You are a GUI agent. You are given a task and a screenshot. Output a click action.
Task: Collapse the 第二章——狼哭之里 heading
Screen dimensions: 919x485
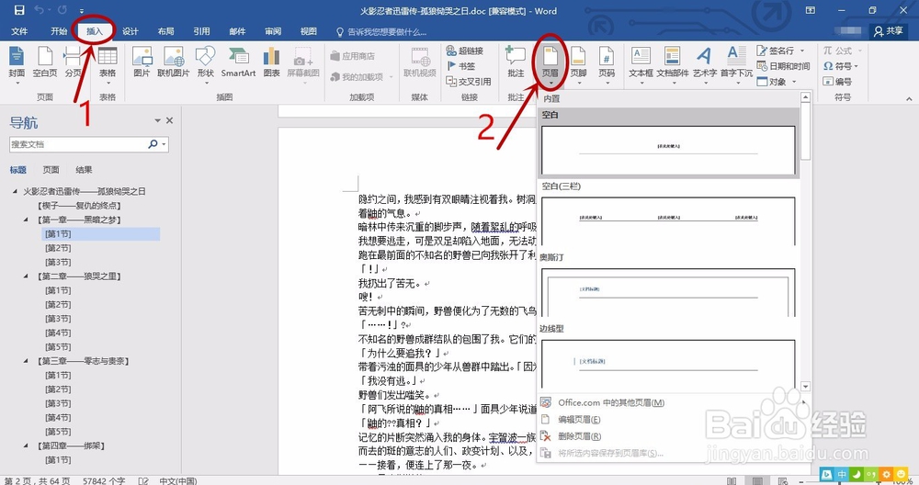click(x=26, y=276)
